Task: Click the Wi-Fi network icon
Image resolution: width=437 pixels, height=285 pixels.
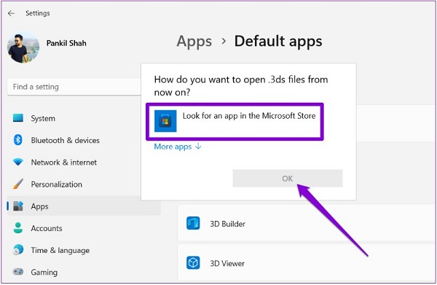Action: [x=18, y=162]
